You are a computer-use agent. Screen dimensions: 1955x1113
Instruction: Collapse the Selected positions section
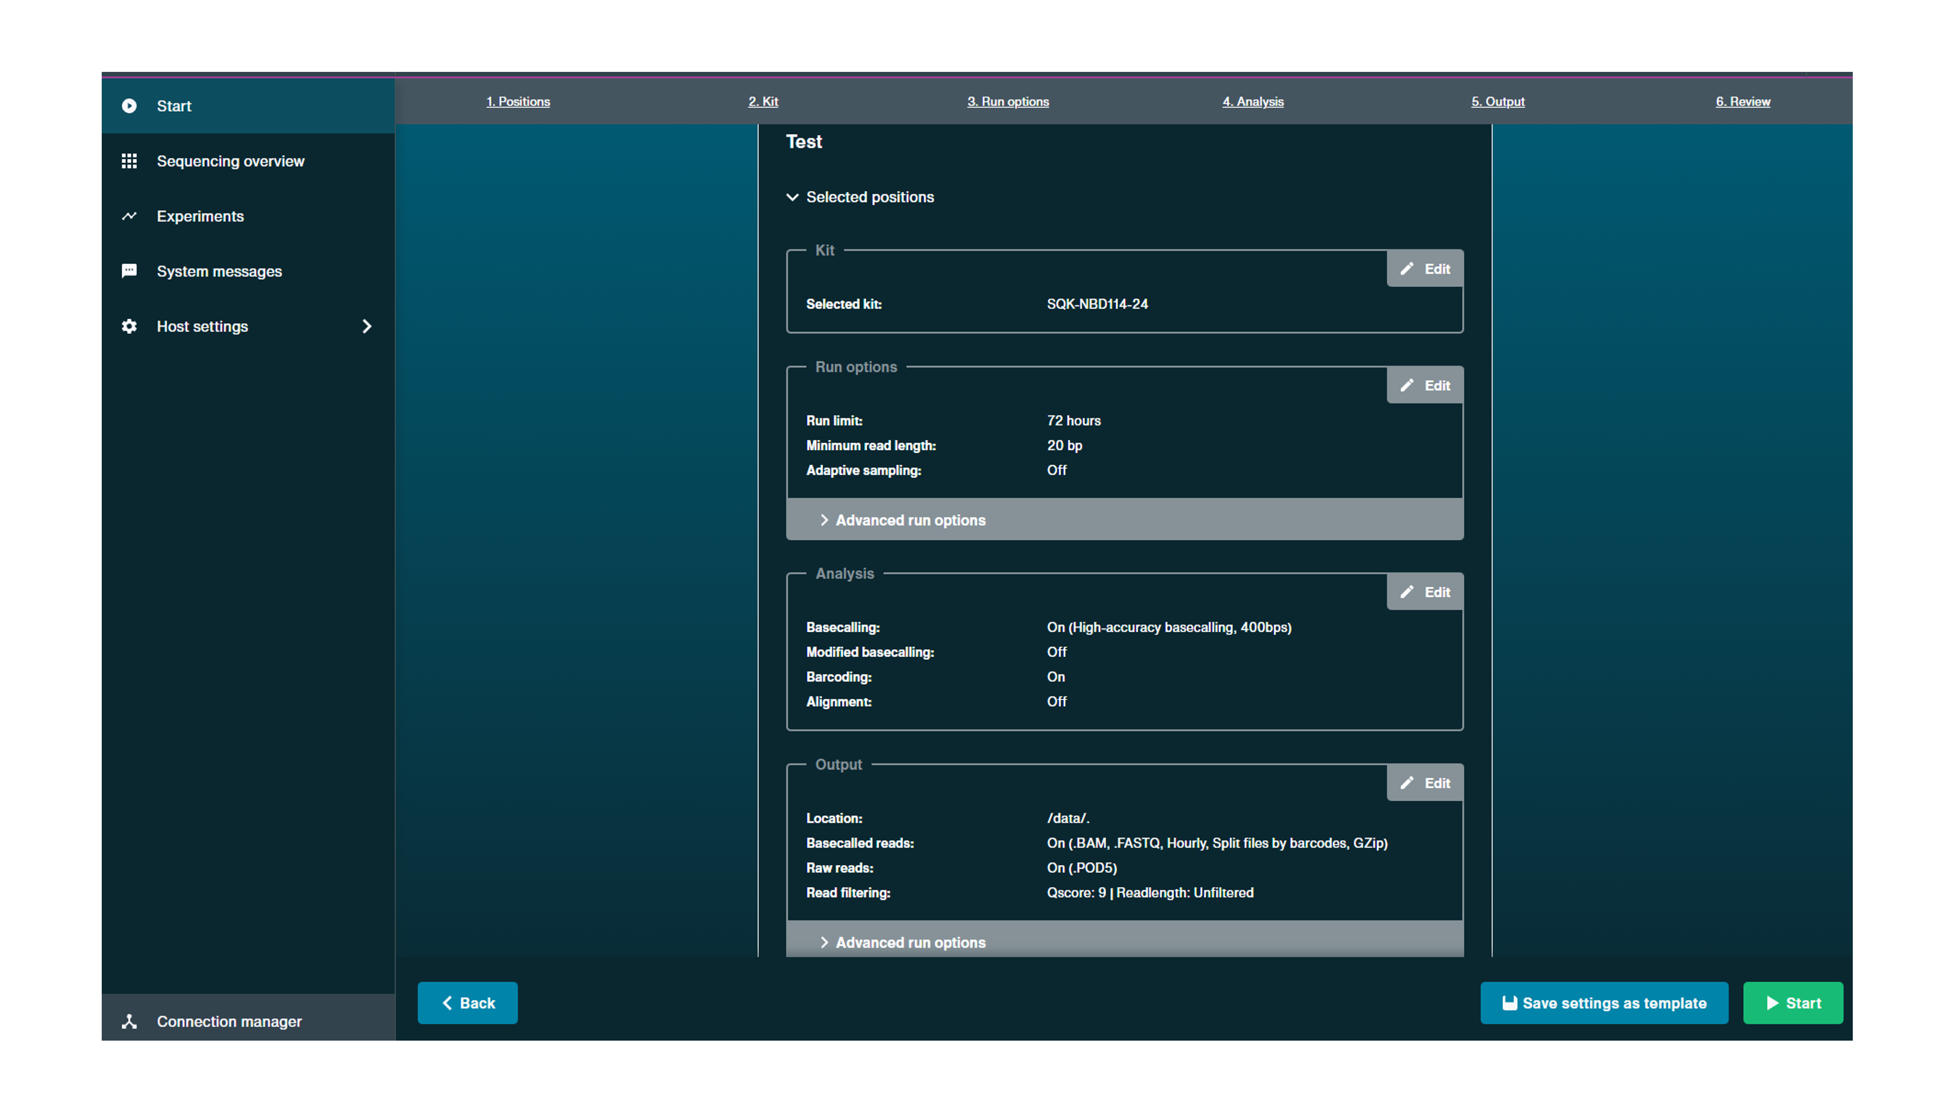pos(792,197)
